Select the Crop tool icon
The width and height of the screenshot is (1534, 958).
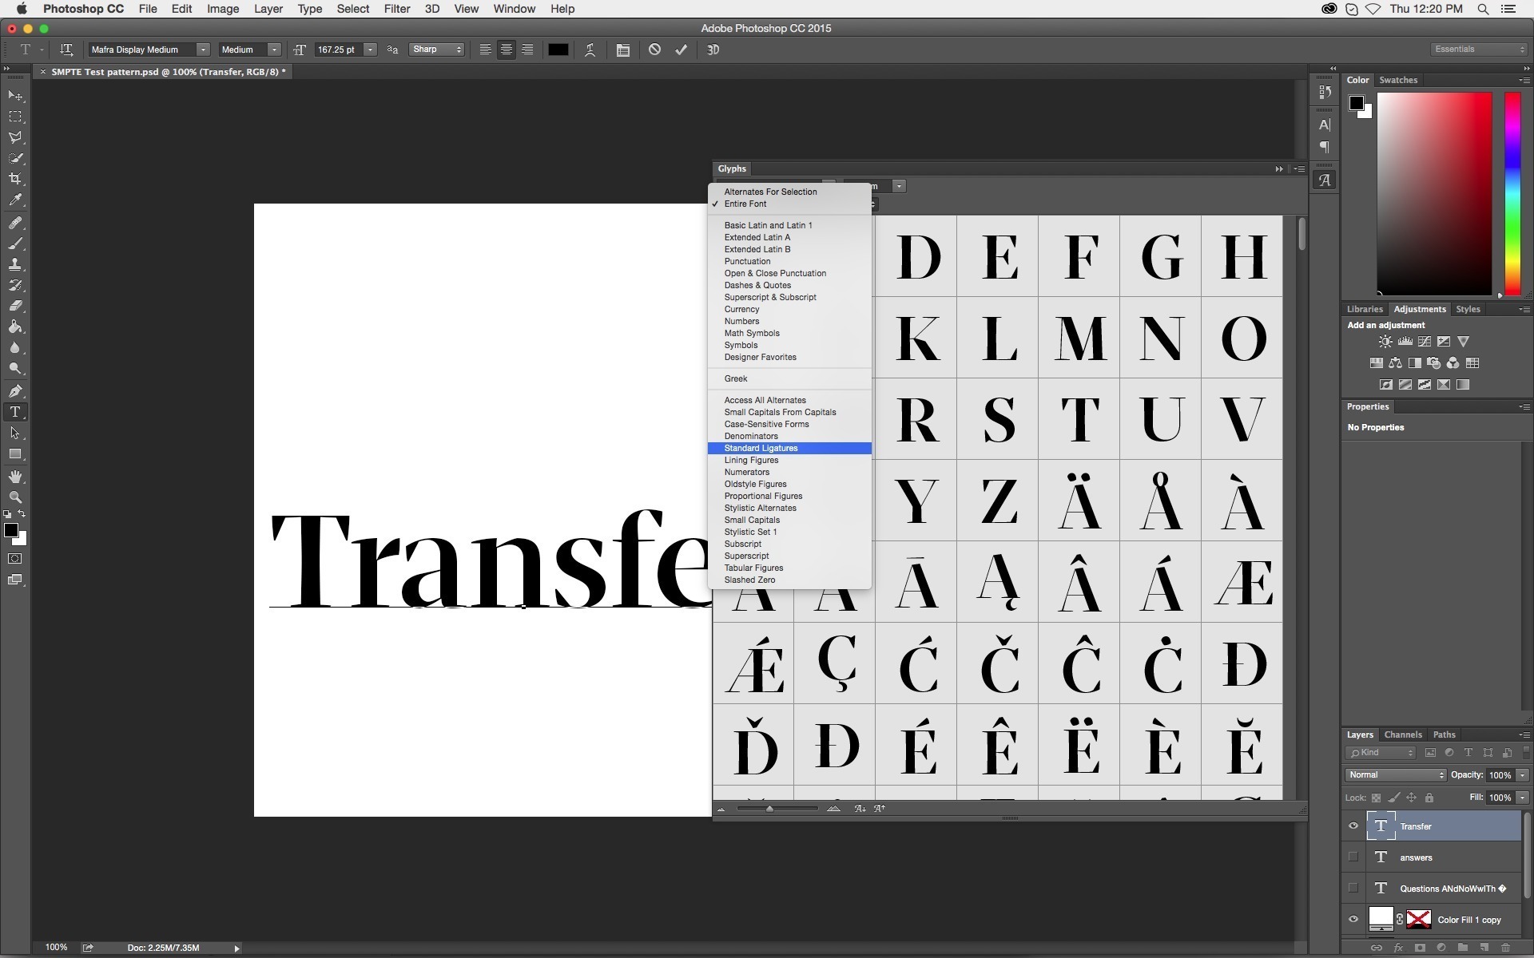(14, 179)
